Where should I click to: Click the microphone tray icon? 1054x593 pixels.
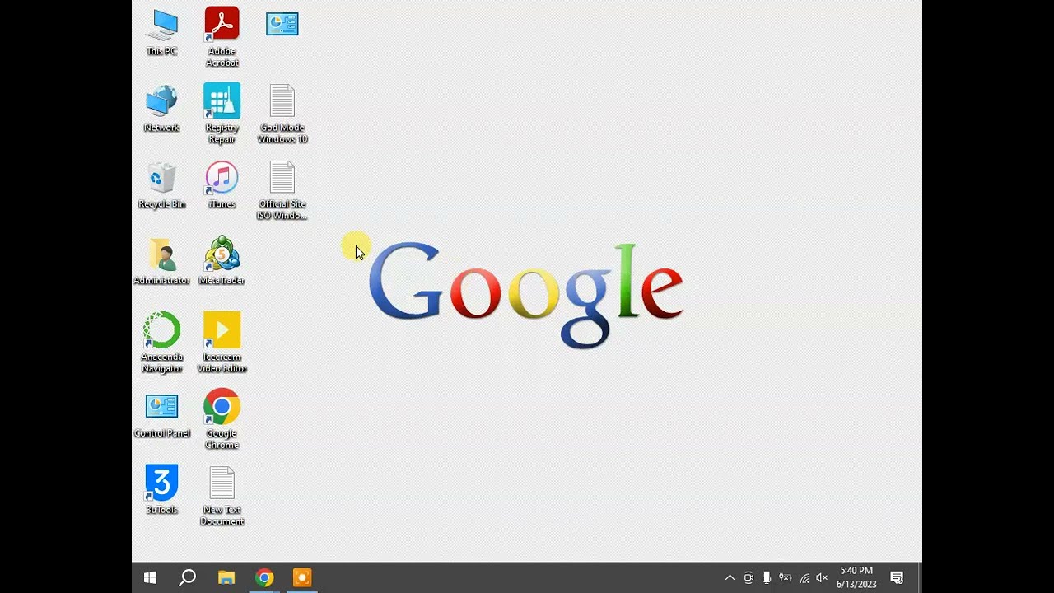767,578
